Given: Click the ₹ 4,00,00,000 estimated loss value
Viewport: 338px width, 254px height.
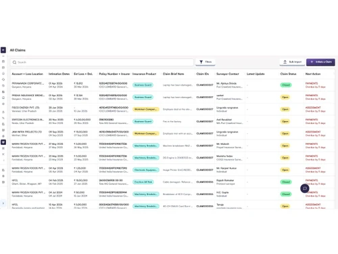Looking at the screenshot, I should coord(82,120).
